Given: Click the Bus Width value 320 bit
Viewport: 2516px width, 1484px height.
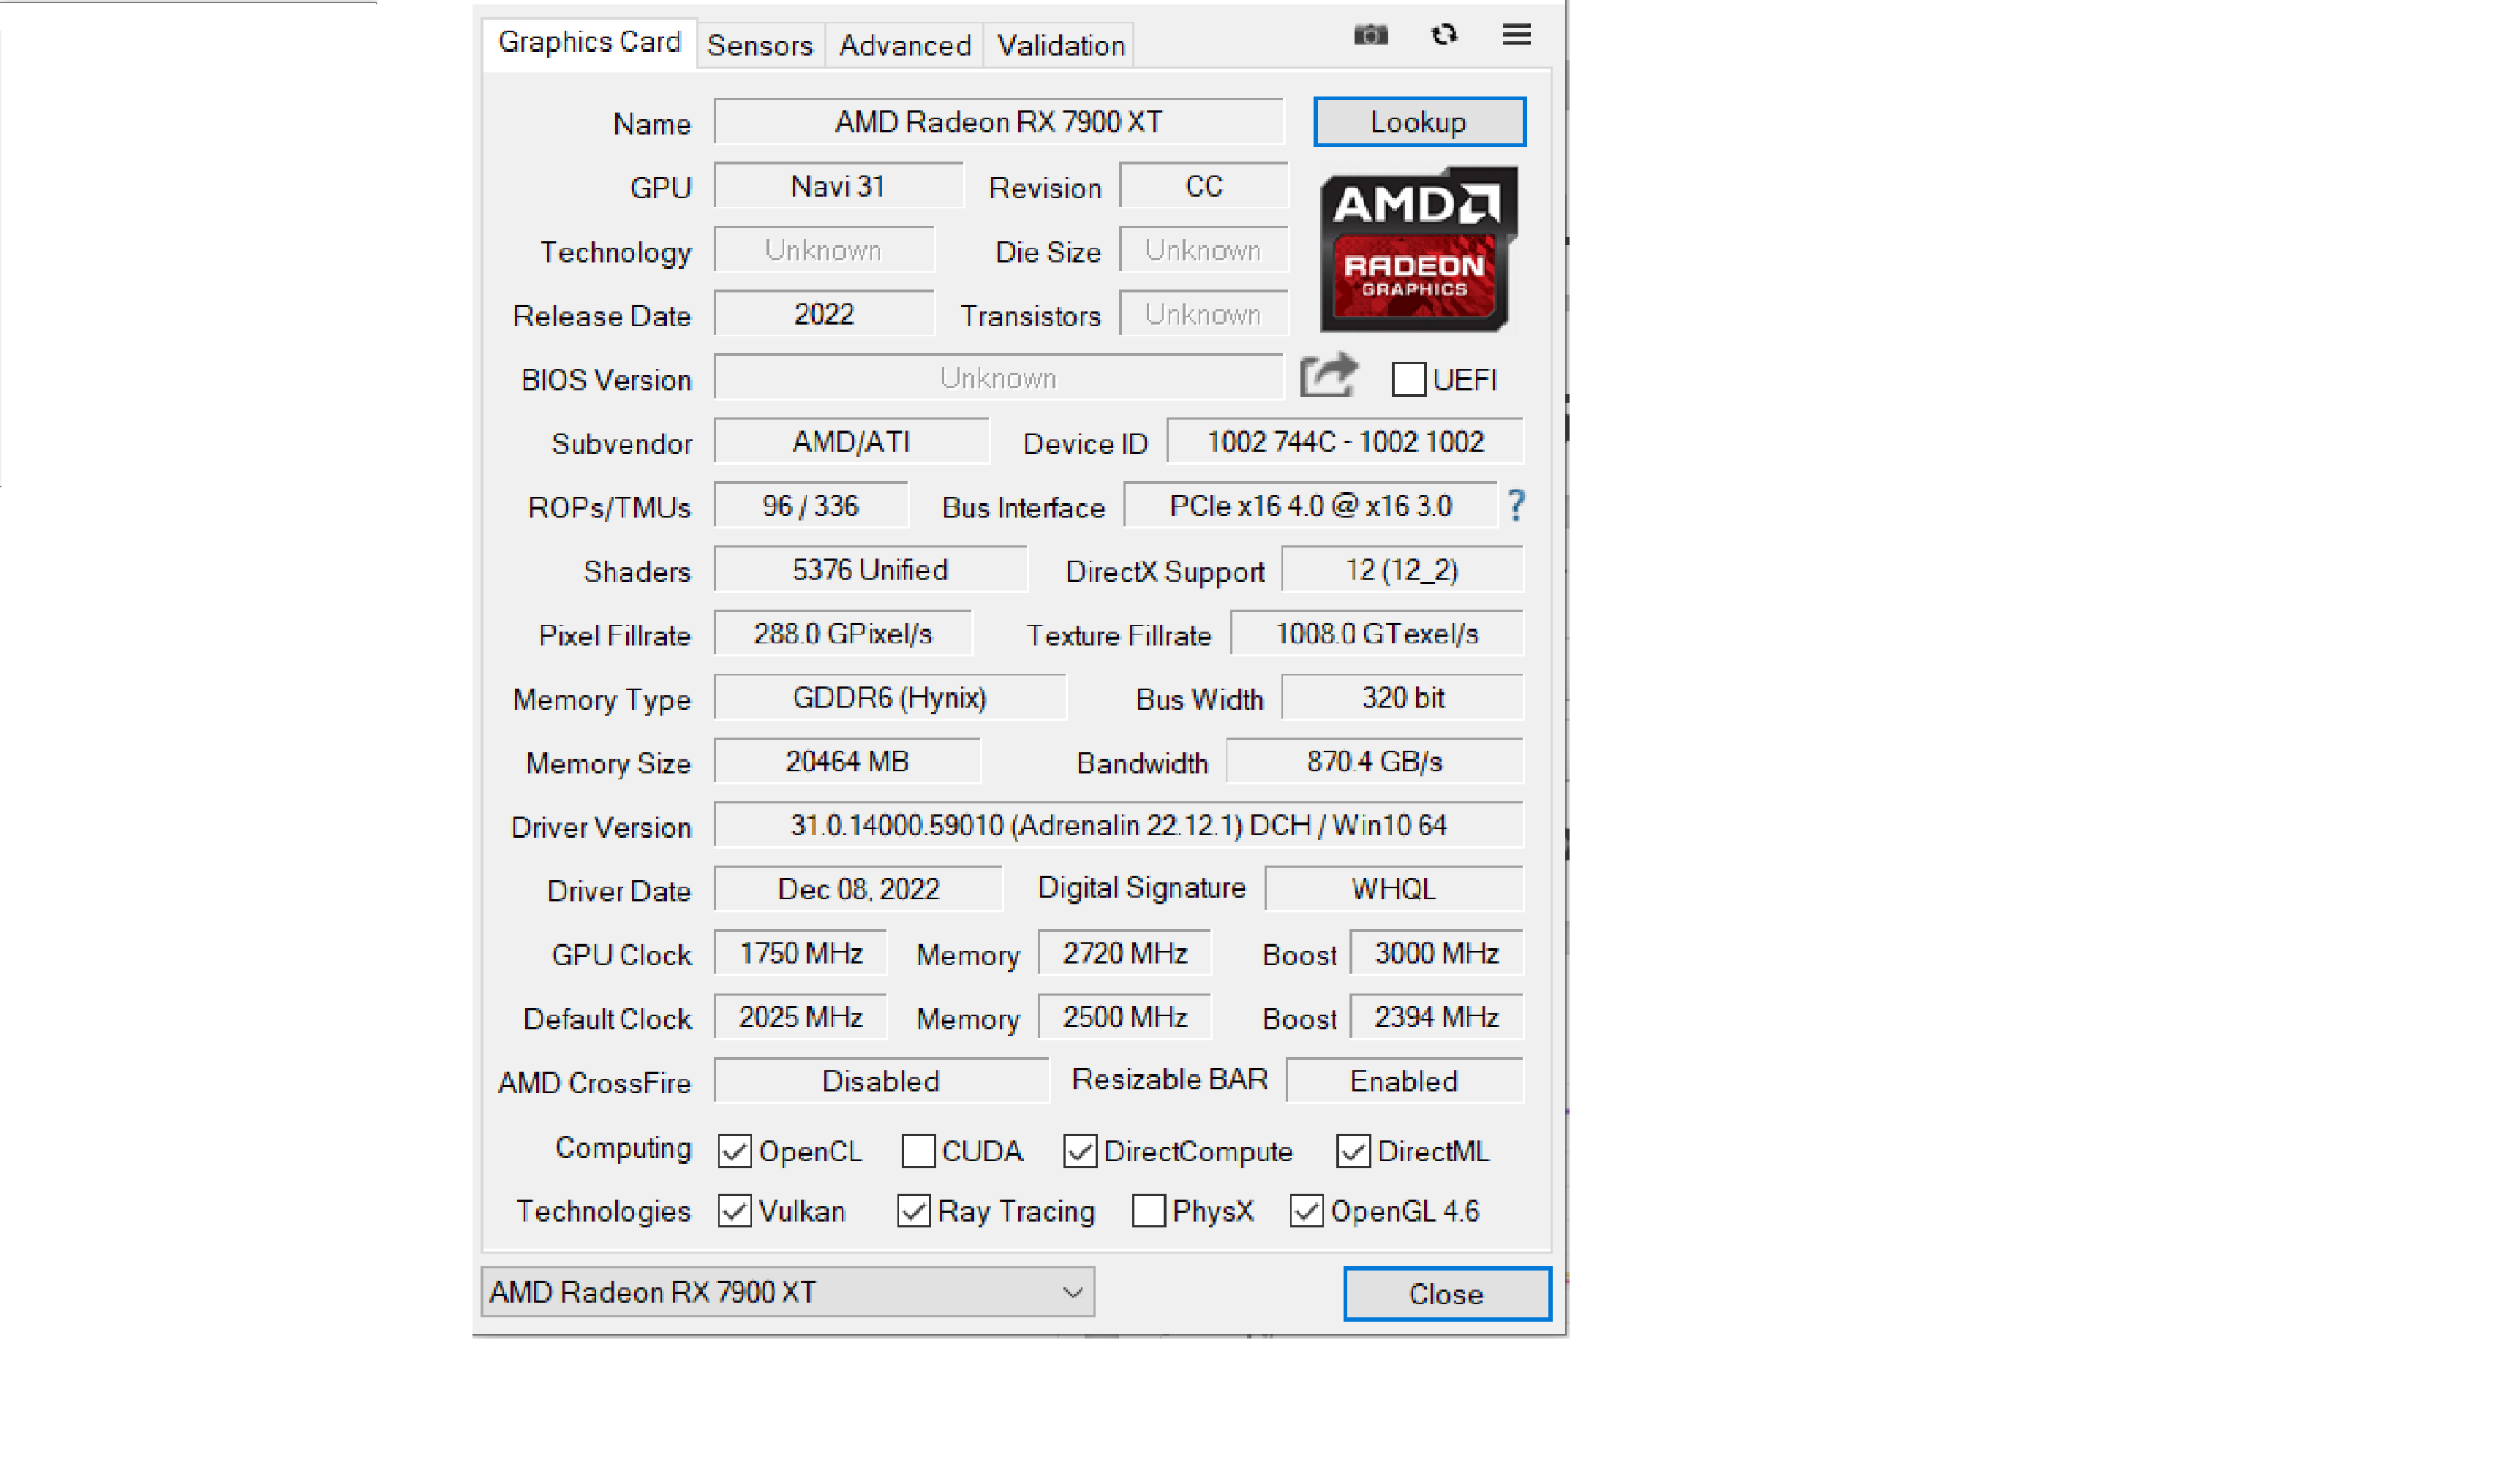Looking at the screenshot, I should [x=1401, y=698].
